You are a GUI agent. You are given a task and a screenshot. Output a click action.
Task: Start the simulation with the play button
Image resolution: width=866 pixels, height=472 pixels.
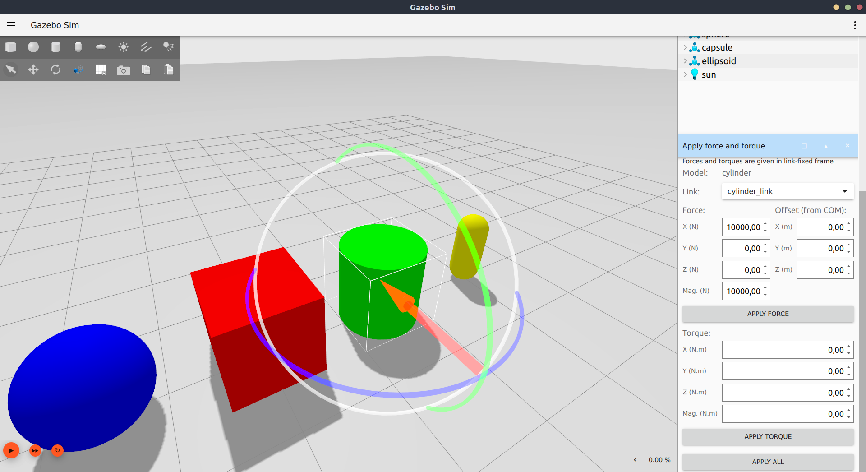click(x=11, y=450)
